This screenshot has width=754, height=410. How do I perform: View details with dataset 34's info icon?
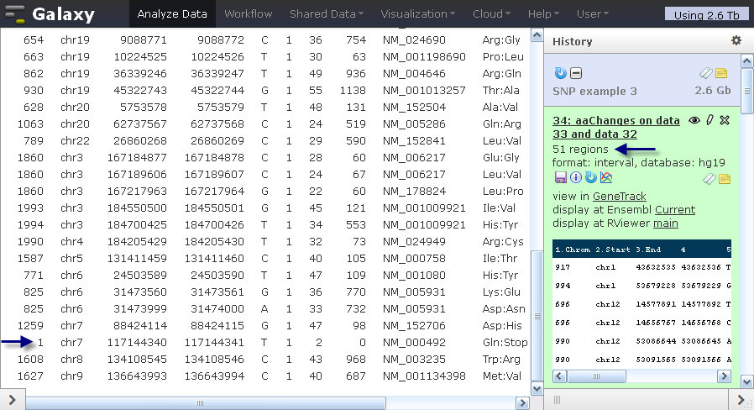(x=576, y=177)
